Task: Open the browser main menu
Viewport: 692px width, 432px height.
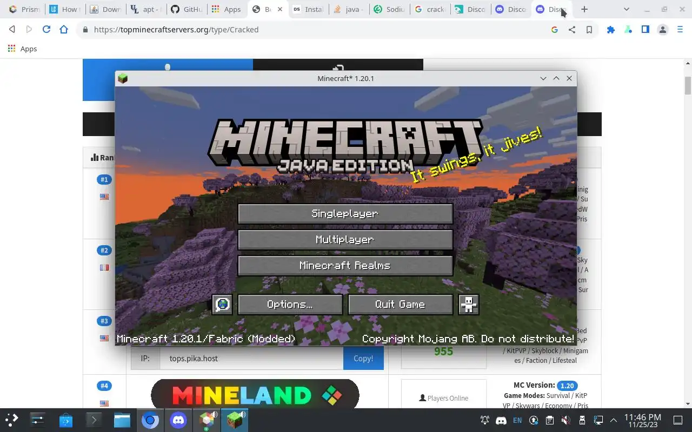Action: [680, 30]
